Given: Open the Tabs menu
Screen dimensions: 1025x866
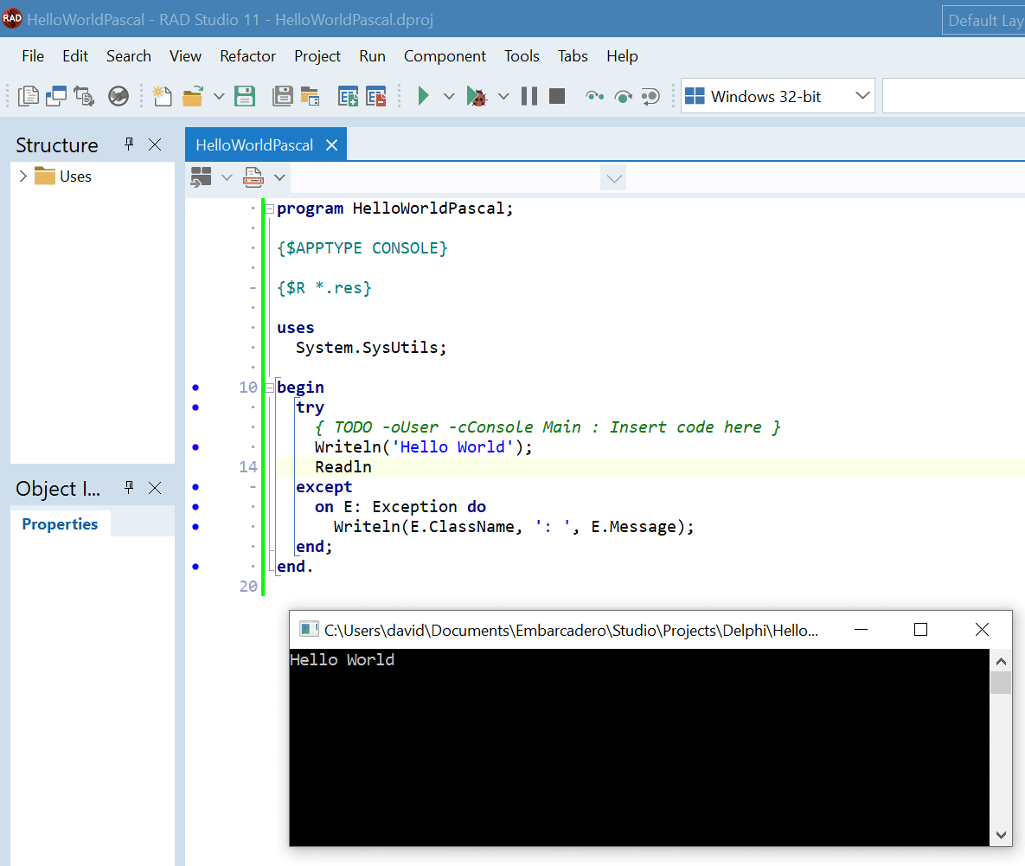Looking at the screenshot, I should [573, 56].
